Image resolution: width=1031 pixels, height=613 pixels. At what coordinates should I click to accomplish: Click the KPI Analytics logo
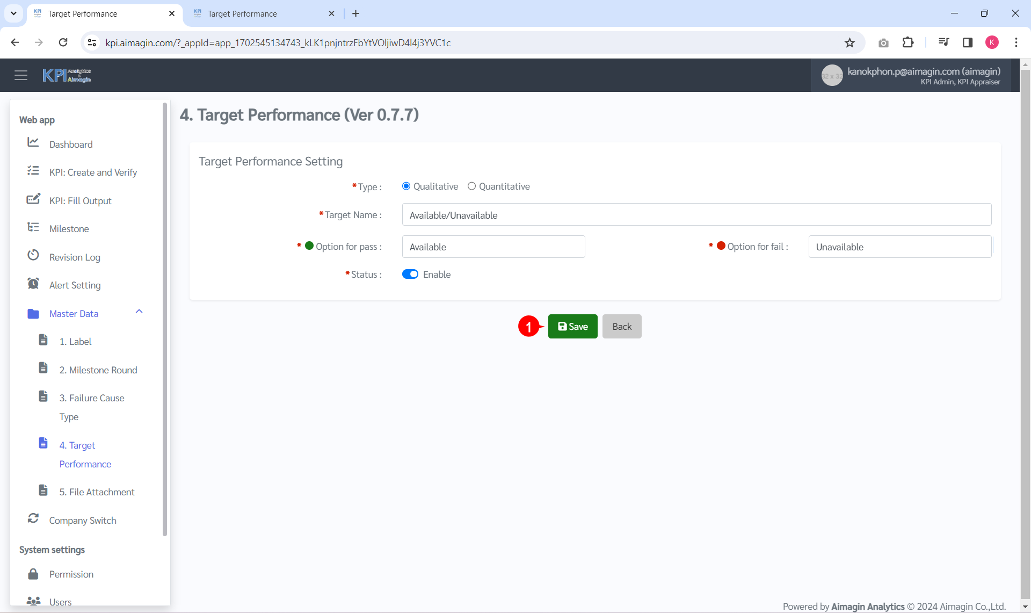66,75
